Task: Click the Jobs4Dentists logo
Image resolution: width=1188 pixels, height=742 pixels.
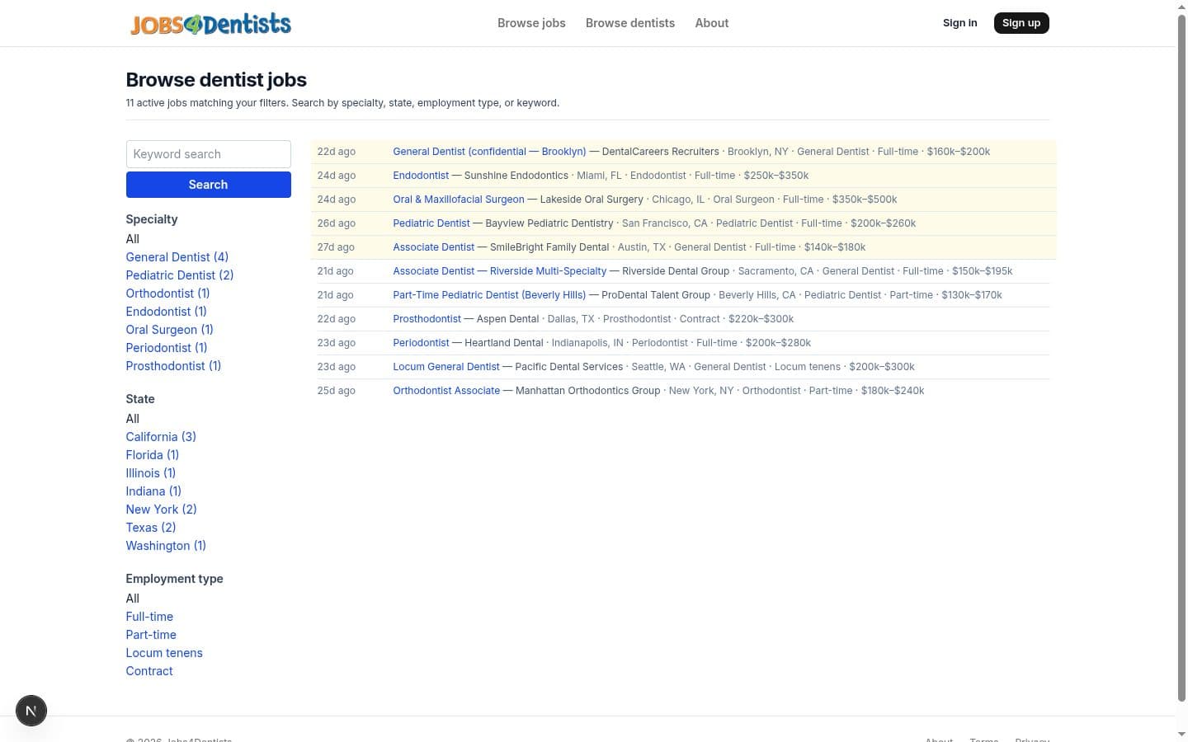Action: click(210, 23)
